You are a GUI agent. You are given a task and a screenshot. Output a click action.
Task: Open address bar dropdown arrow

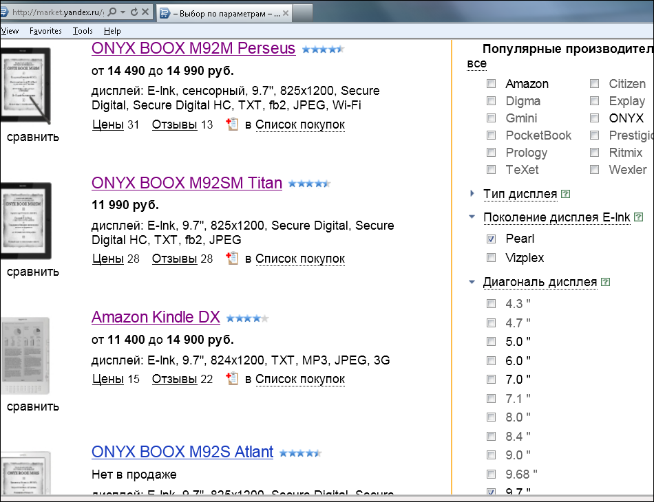[x=123, y=12]
